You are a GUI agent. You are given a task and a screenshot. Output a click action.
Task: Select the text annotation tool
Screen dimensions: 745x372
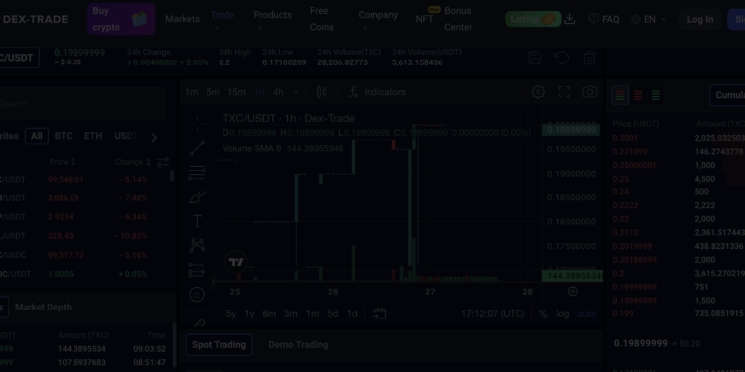pyautogui.click(x=197, y=221)
